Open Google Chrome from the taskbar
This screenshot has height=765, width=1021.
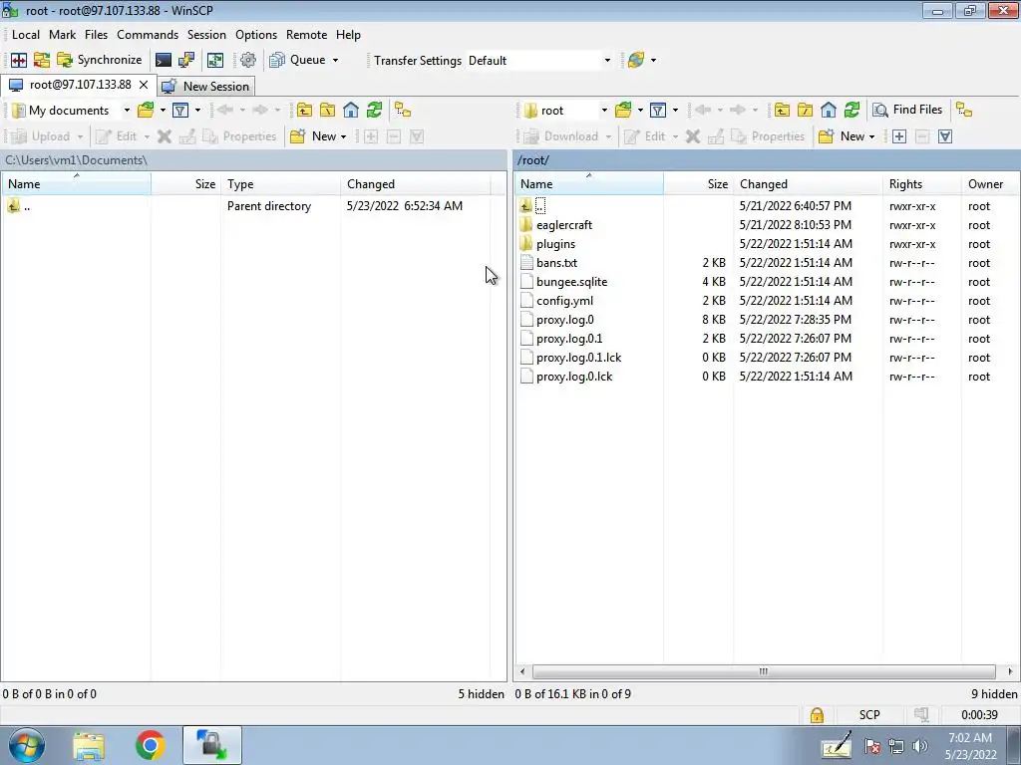pos(150,745)
